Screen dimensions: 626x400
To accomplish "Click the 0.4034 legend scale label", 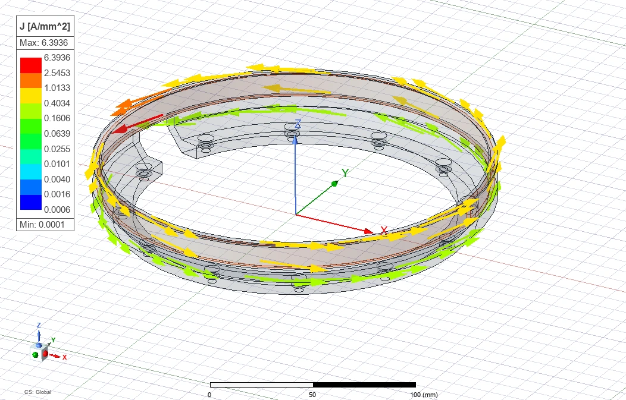I will click(57, 103).
